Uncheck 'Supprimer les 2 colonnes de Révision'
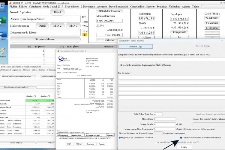225x150 pixels. [119, 138]
